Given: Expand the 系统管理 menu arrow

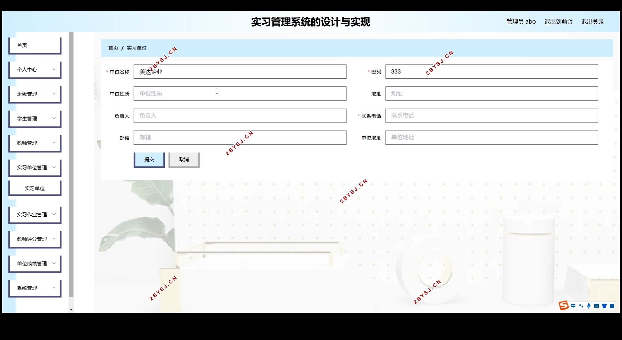Looking at the screenshot, I should [54, 288].
